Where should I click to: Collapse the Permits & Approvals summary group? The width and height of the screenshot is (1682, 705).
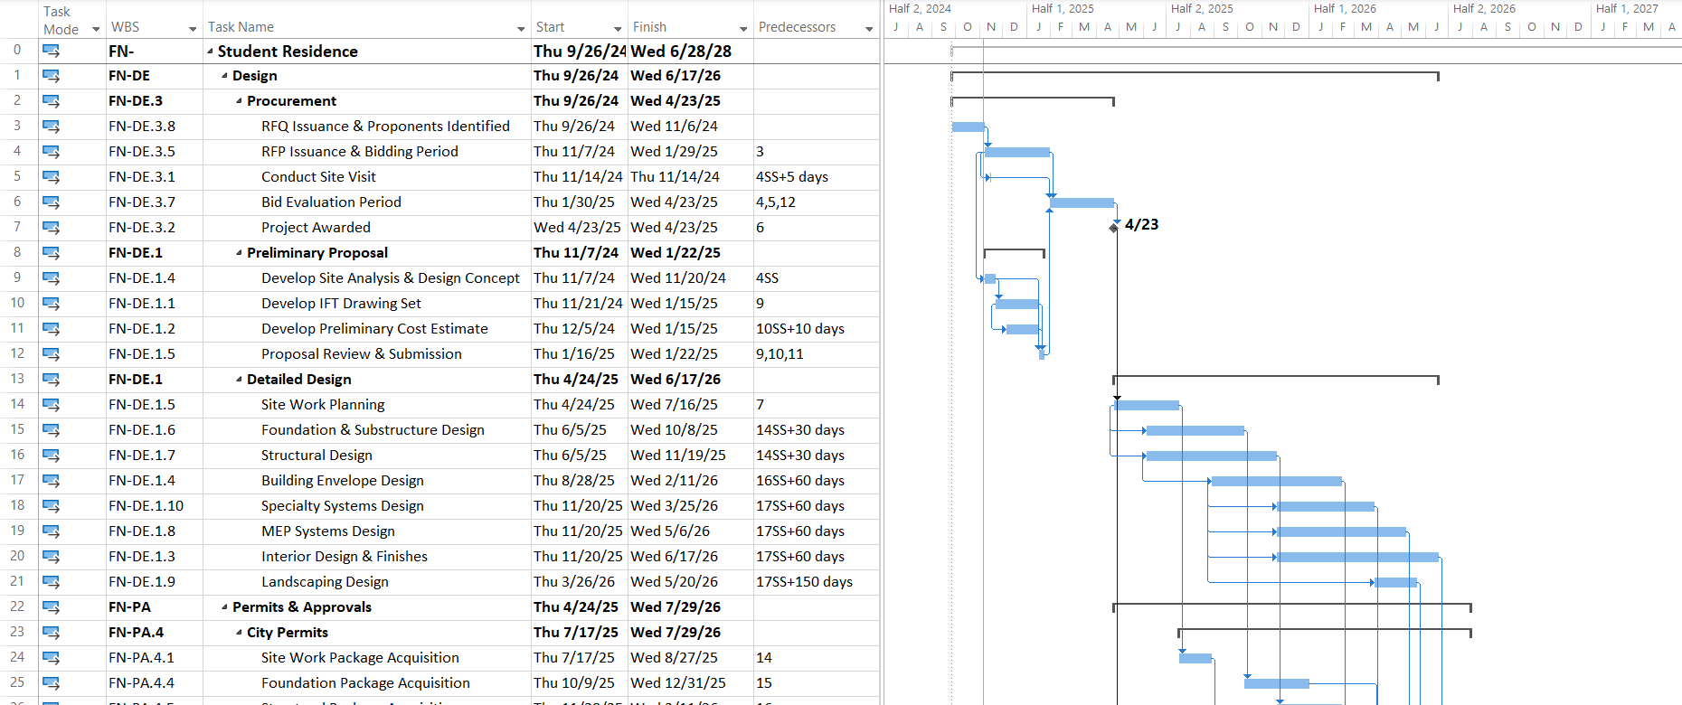point(224,607)
